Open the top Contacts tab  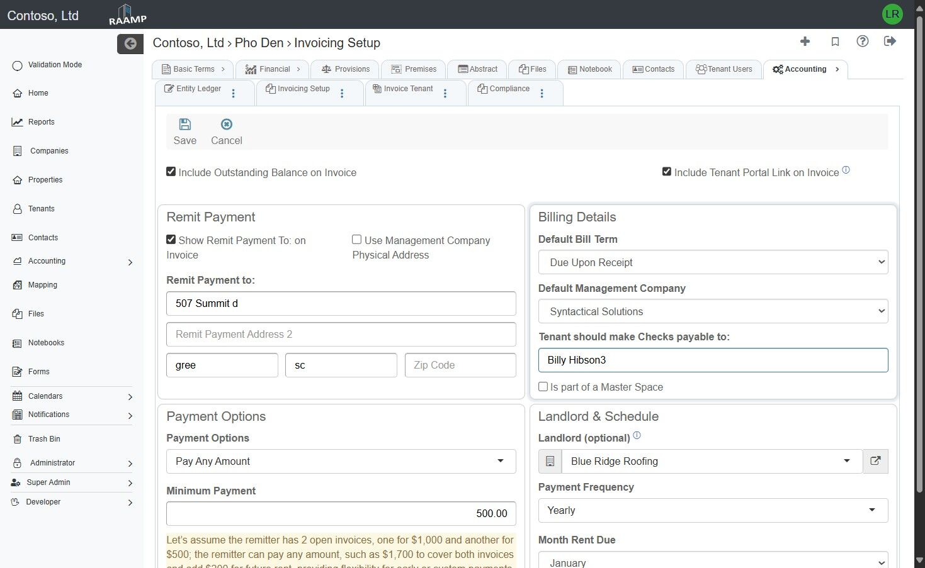tap(653, 69)
